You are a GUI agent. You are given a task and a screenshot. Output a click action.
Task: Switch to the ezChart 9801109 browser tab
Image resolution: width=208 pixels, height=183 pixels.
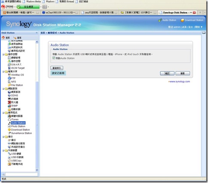(x=60, y=12)
